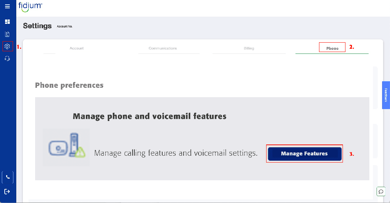Open the dashboard grid icon
Screen dimensions: 390x203
pos(7,22)
